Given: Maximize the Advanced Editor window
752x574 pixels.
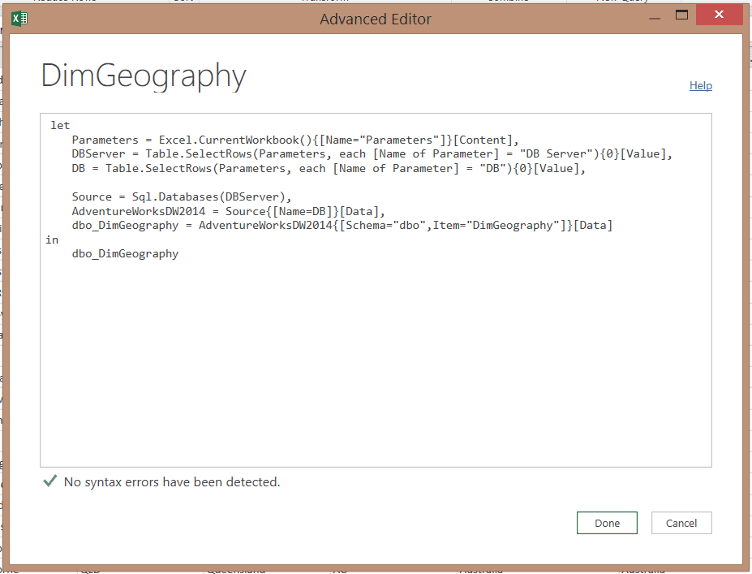Looking at the screenshot, I should point(681,15).
